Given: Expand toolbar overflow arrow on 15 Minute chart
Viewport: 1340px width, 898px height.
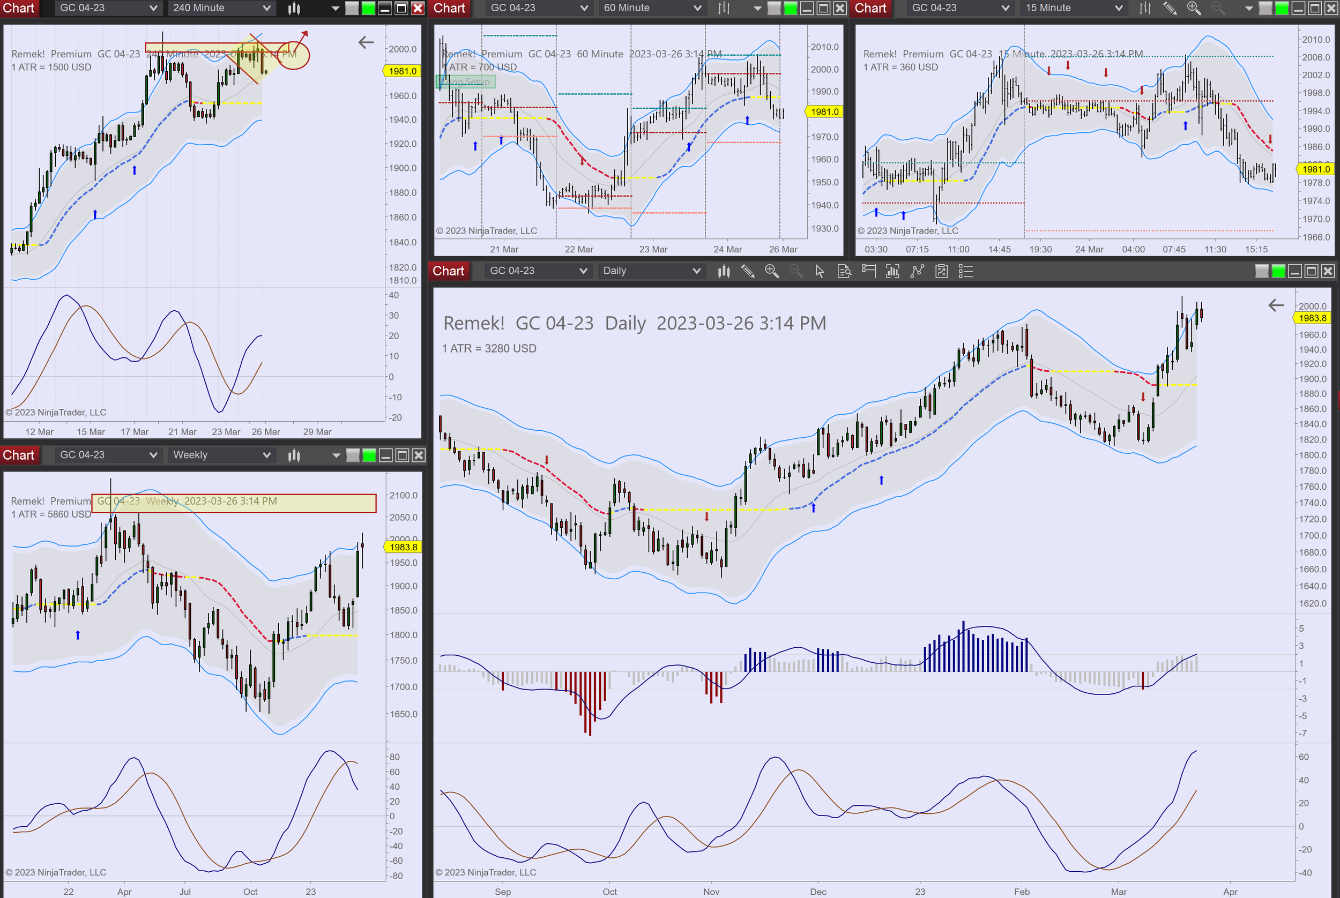Looking at the screenshot, I should pos(1249,8).
